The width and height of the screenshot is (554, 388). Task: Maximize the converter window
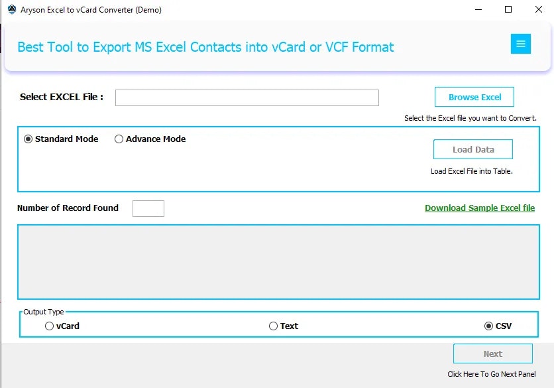[508, 9]
